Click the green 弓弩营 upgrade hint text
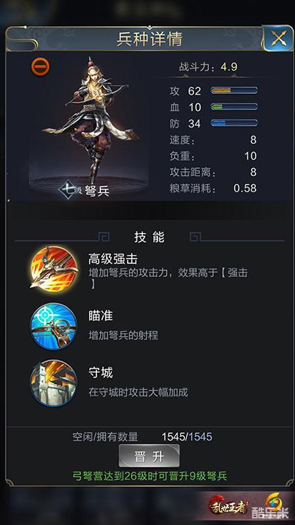The width and height of the screenshot is (295, 525). pos(149,476)
